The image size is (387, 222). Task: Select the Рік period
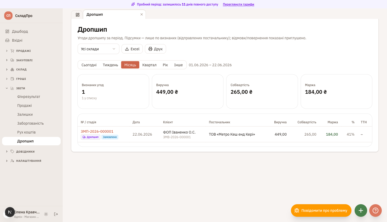coord(165,65)
